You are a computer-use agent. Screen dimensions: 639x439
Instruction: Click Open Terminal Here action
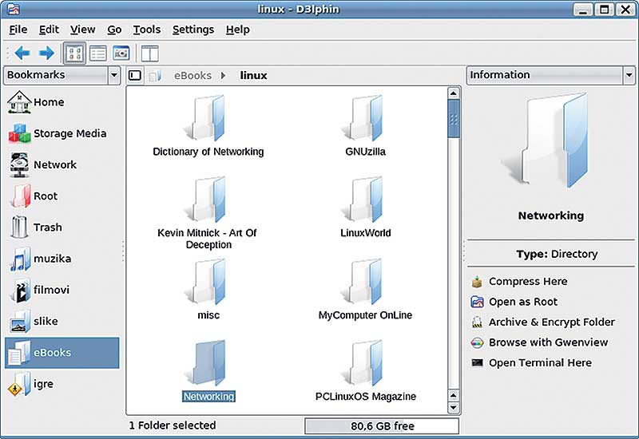[531, 363]
